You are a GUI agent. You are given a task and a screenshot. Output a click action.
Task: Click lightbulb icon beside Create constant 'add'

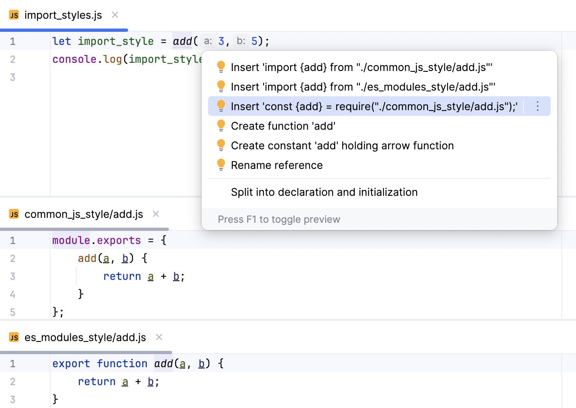[221, 145]
